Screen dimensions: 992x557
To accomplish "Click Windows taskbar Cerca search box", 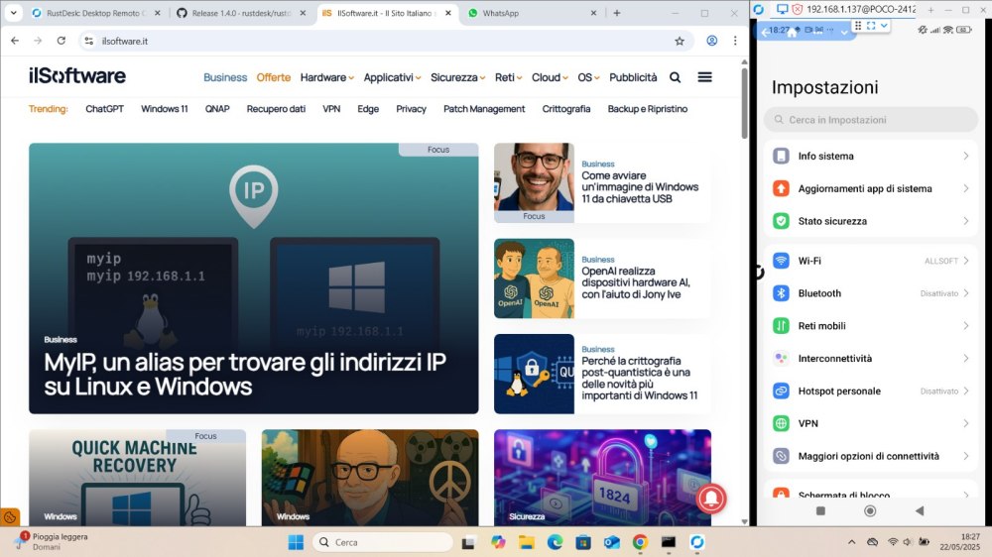I will coord(383,542).
